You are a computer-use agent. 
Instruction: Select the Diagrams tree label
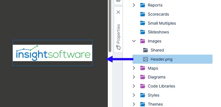point(156,77)
